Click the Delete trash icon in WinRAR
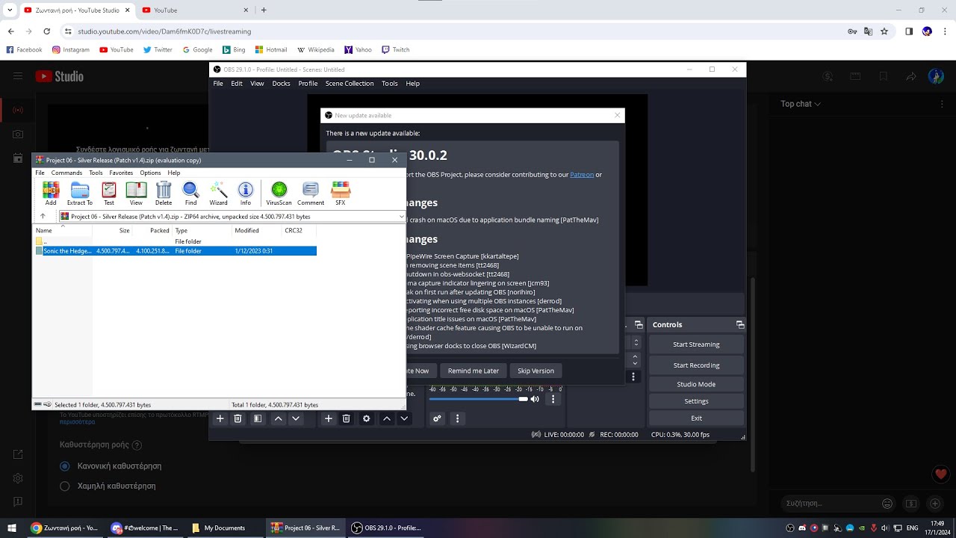The image size is (956, 538). (x=164, y=193)
